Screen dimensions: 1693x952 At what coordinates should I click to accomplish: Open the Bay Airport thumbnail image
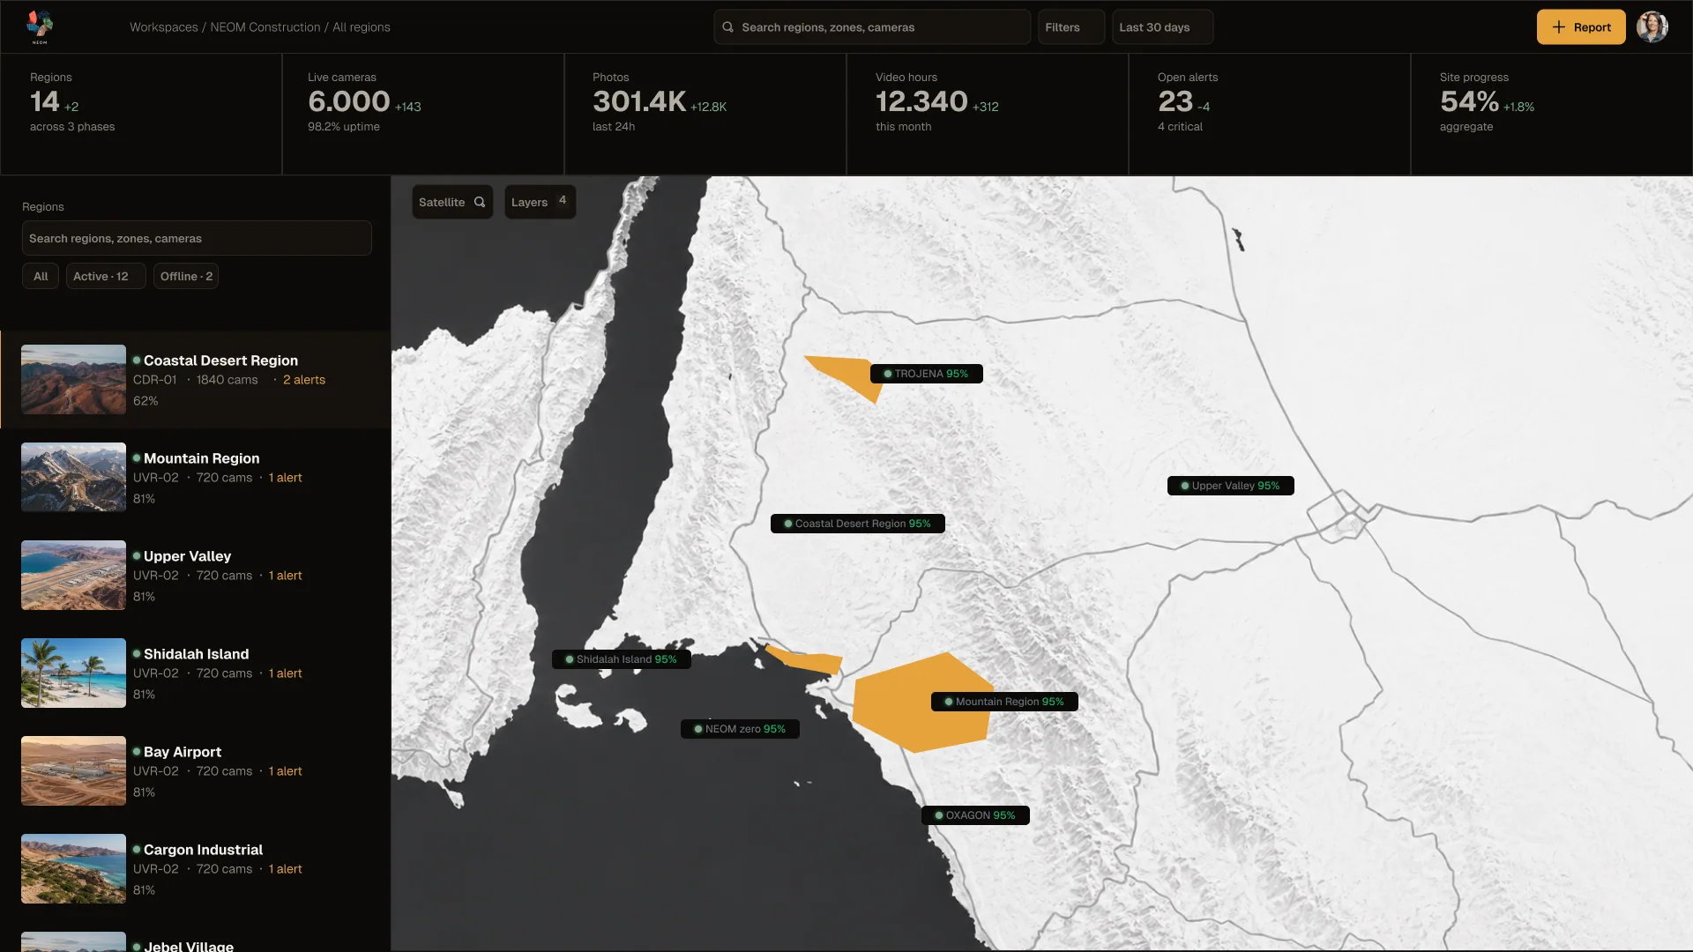tap(73, 770)
